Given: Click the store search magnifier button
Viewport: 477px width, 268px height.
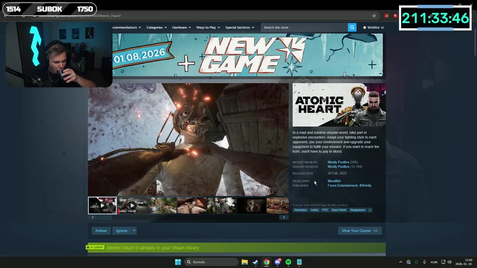Looking at the screenshot, I should point(352,27).
